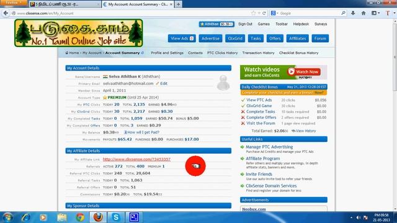
Task: Close the My Account tab
Action: click(x=171, y=4)
